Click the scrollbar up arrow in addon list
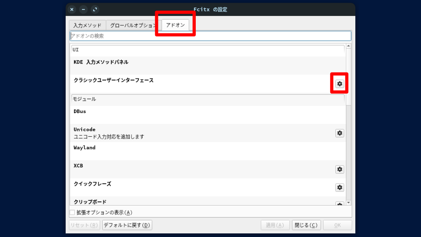421x237 pixels. coord(349,46)
